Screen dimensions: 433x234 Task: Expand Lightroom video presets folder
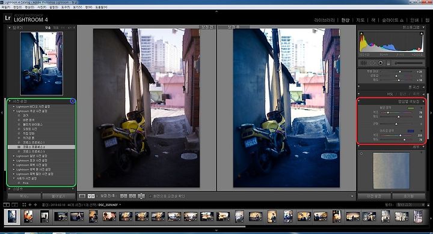[x=14, y=106]
